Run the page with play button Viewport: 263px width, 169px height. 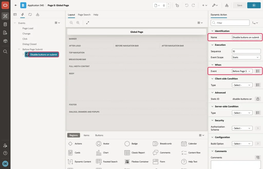pyautogui.click(x=254, y=5)
